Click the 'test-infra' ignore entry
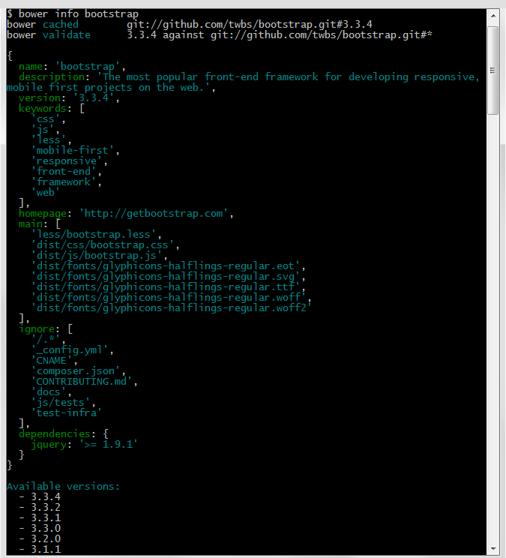 click(67, 412)
